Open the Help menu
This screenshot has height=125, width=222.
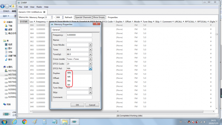click(x=46, y=7)
